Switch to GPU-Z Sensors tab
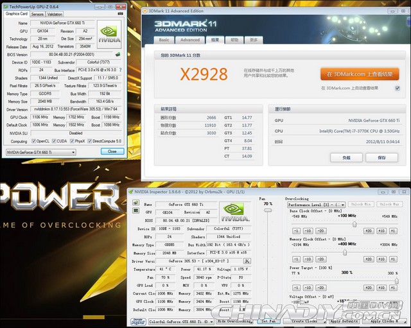 pyautogui.click(x=37, y=14)
